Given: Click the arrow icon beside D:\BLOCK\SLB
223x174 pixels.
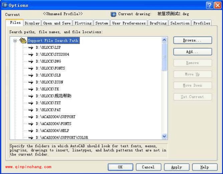Looking at the screenshot, I should click(31, 75).
